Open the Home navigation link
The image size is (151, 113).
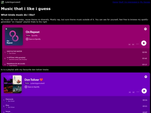coord(115,2)
